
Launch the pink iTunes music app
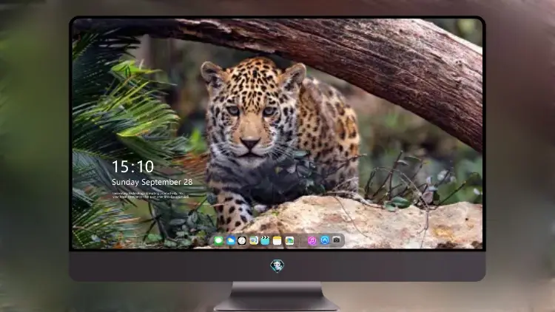[312, 240]
